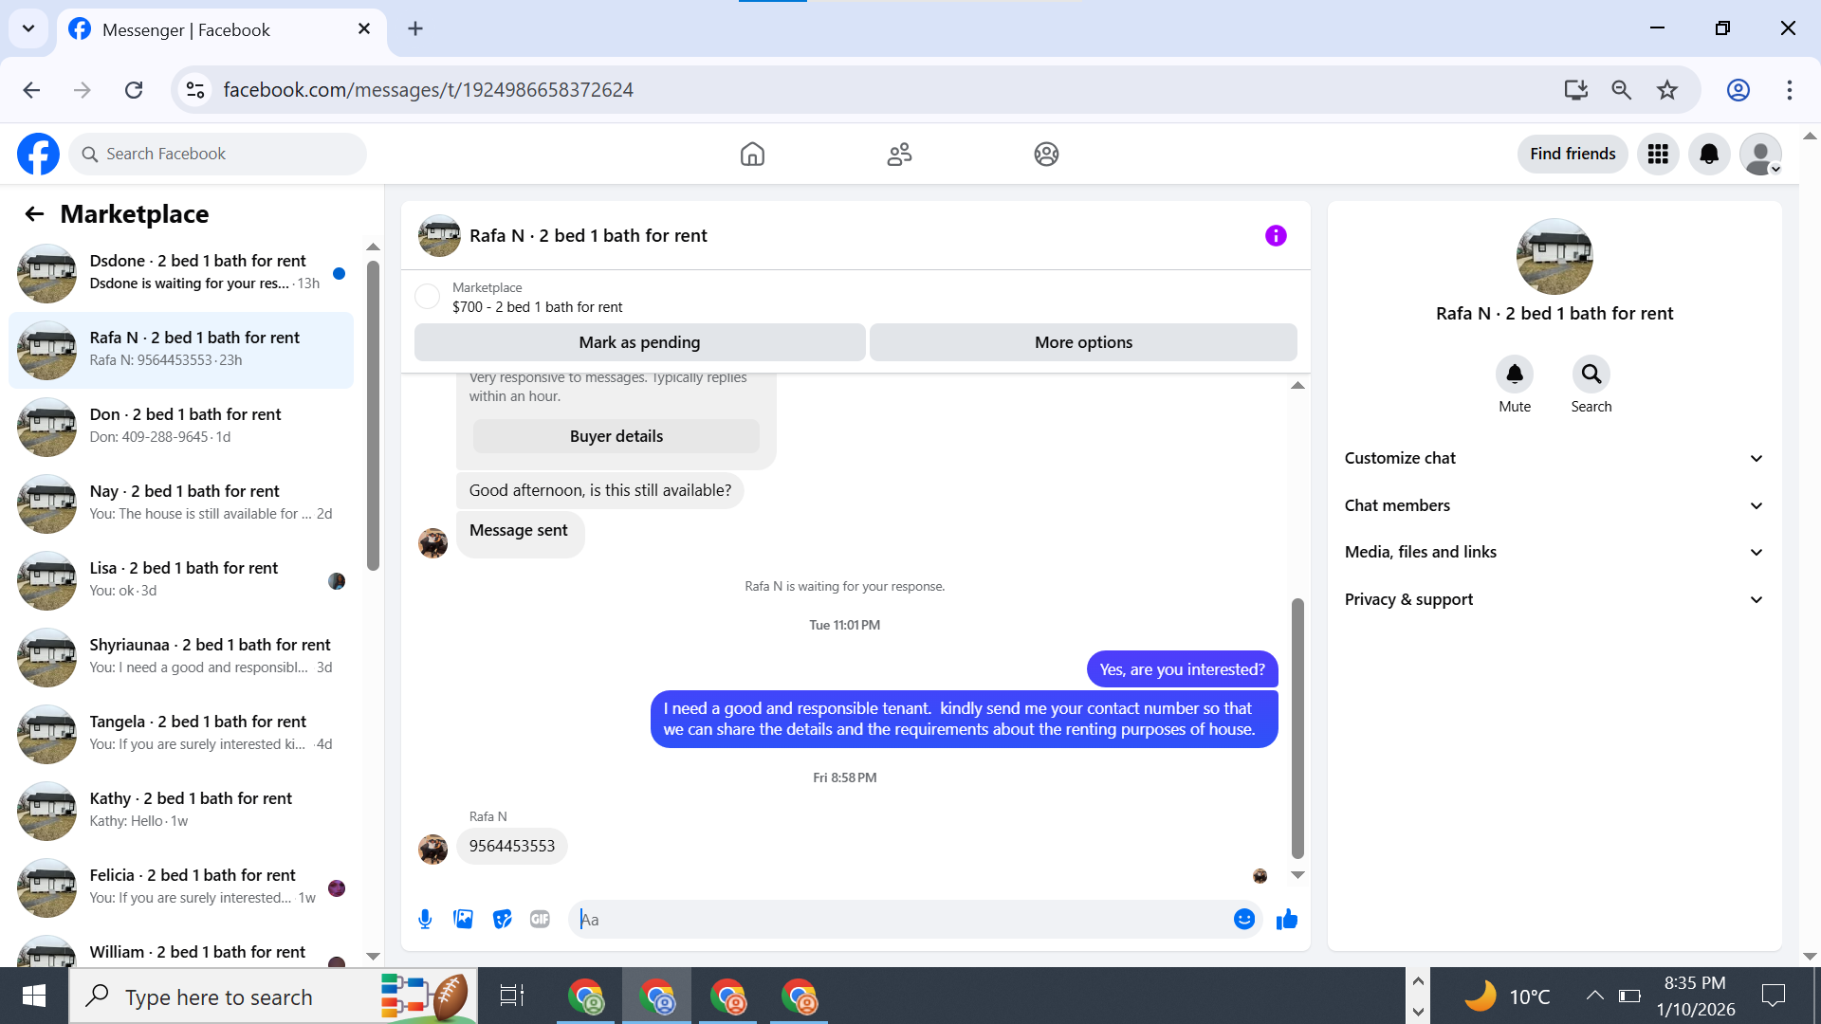Open the emoji picker in message box
This screenshot has width=1821, height=1024.
pos(1244,919)
